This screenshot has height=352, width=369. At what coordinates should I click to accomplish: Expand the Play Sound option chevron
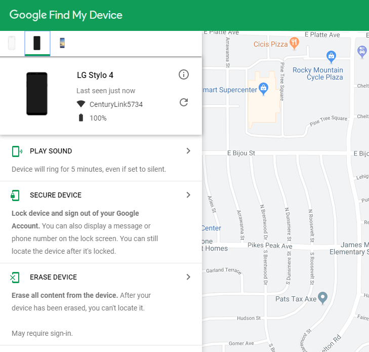click(188, 151)
